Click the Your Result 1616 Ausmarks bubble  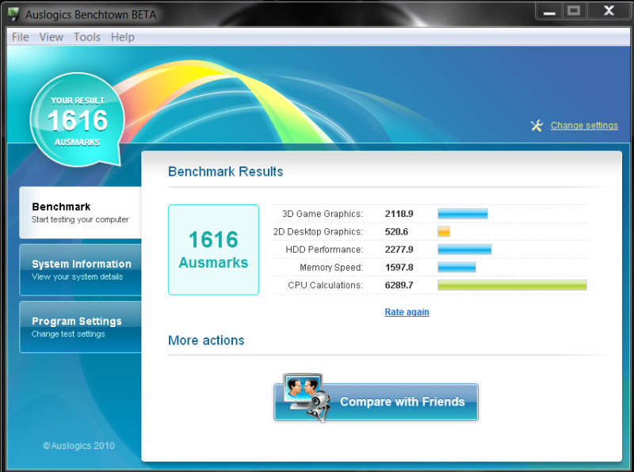77,120
